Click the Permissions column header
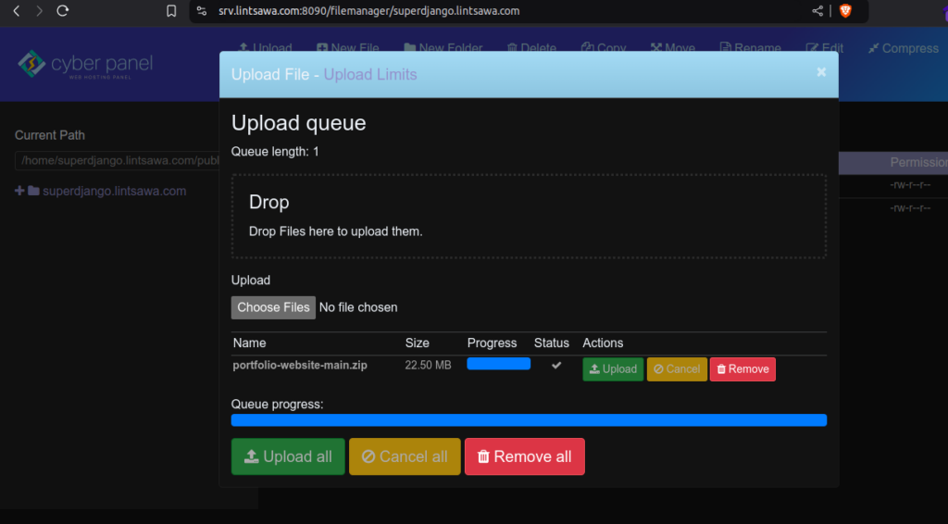The image size is (948, 524). (x=918, y=162)
